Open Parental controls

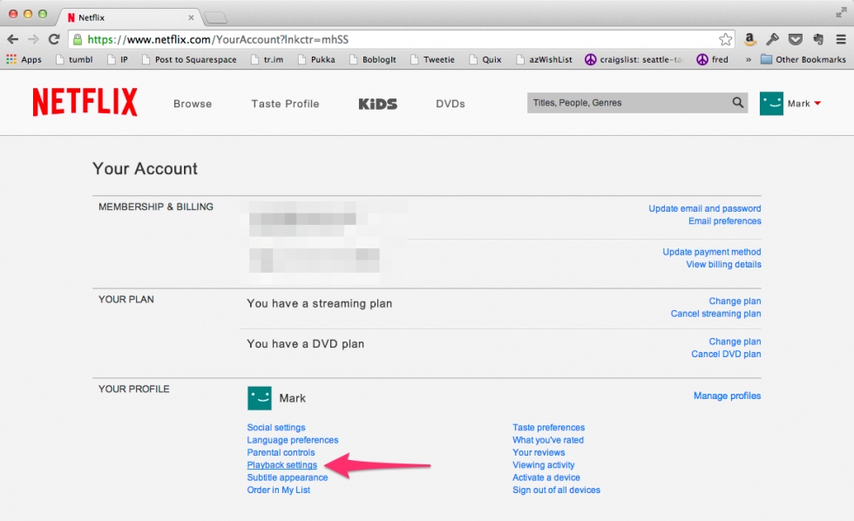(281, 452)
